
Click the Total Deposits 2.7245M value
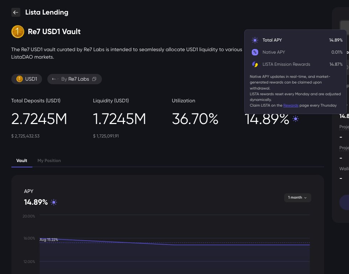[x=39, y=119]
